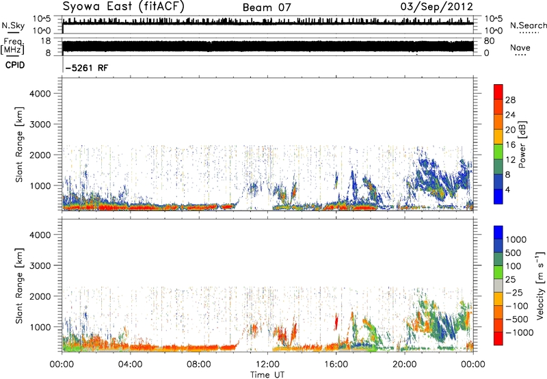Click the 'N.Search' legend label
The image size is (547, 379).
click(529, 25)
